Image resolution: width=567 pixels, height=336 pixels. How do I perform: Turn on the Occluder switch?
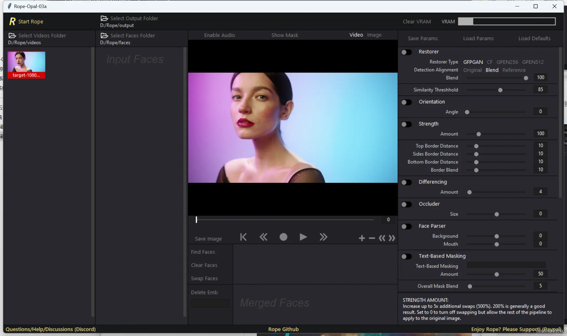(406, 204)
